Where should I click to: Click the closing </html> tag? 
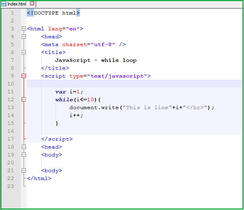[x=39, y=178]
